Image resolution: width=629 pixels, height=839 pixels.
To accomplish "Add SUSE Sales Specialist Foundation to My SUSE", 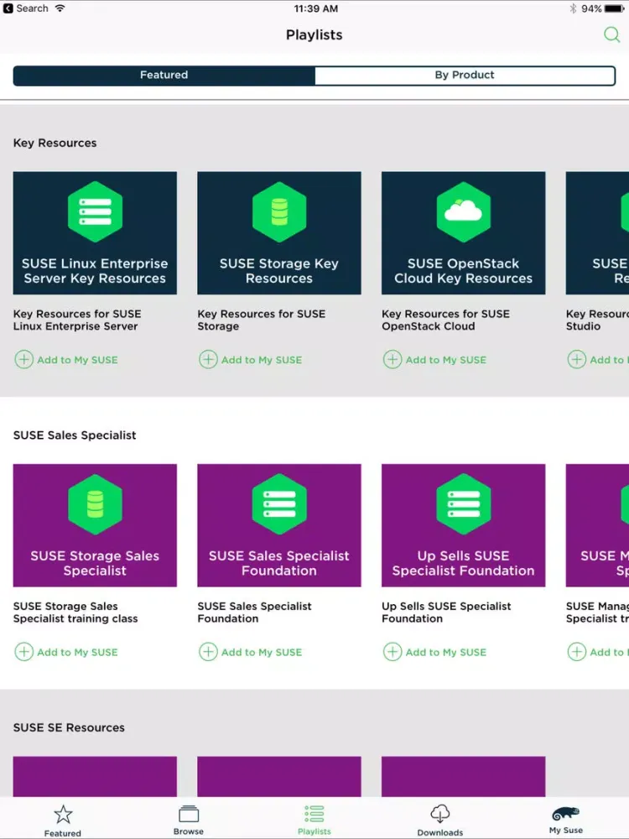I will click(x=250, y=652).
